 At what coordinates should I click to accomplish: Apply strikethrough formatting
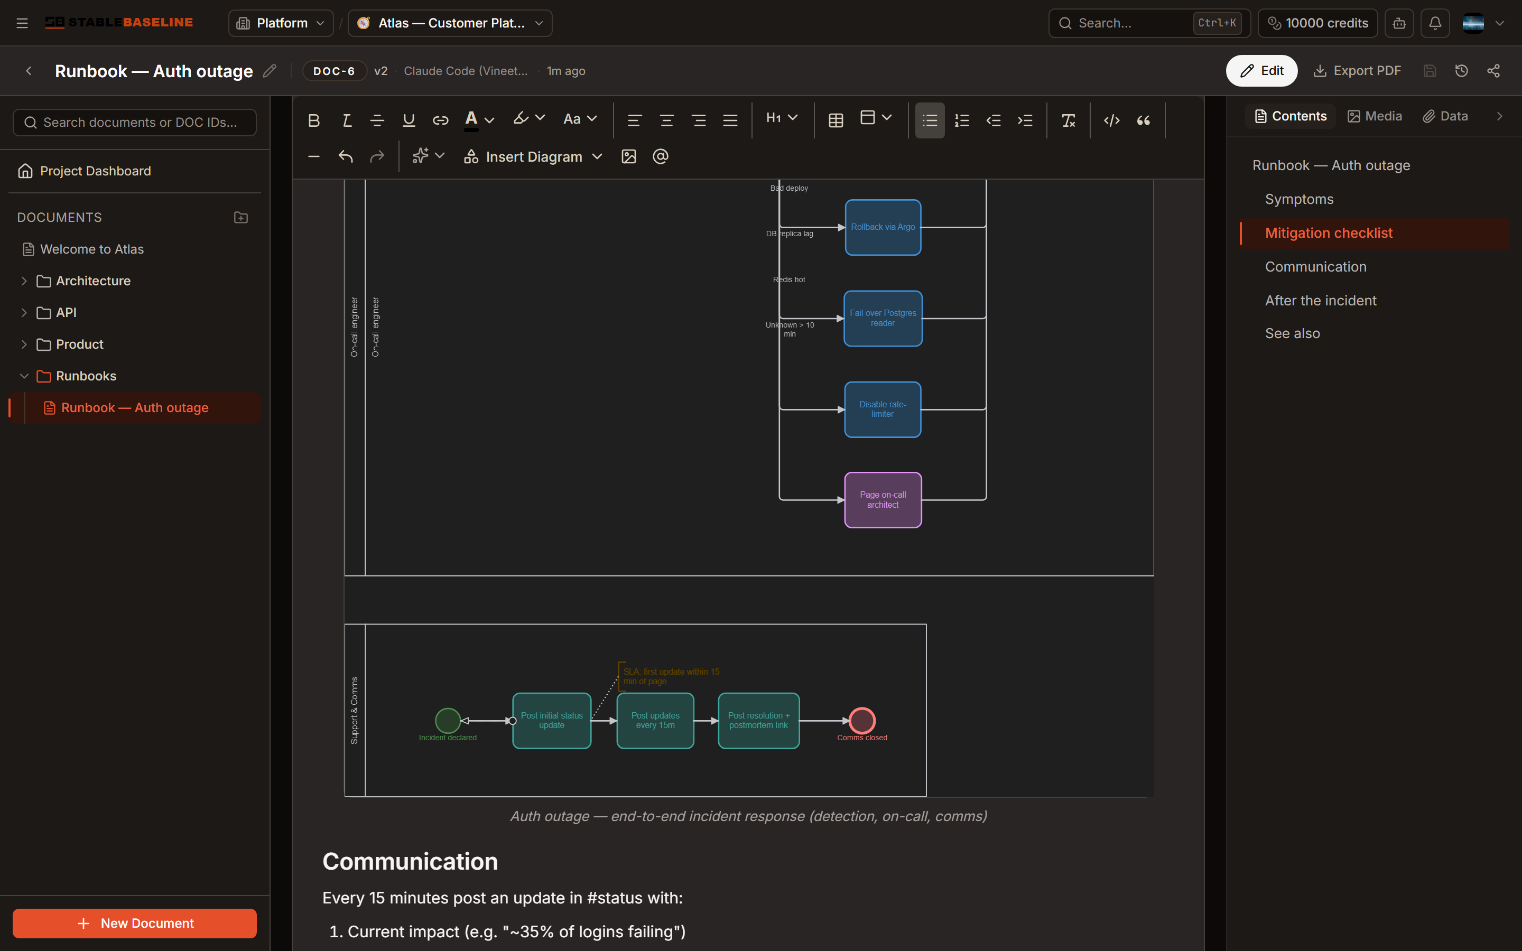[377, 120]
